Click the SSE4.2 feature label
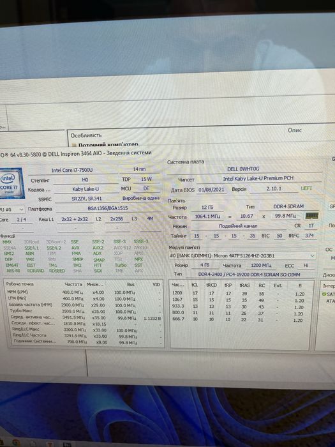Screen dimensions: 335x447 pyautogui.click(x=54, y=248)
